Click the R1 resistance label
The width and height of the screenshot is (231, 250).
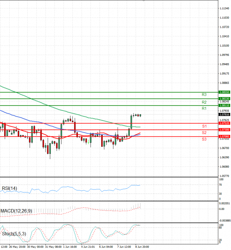click(x=204, y=109)
